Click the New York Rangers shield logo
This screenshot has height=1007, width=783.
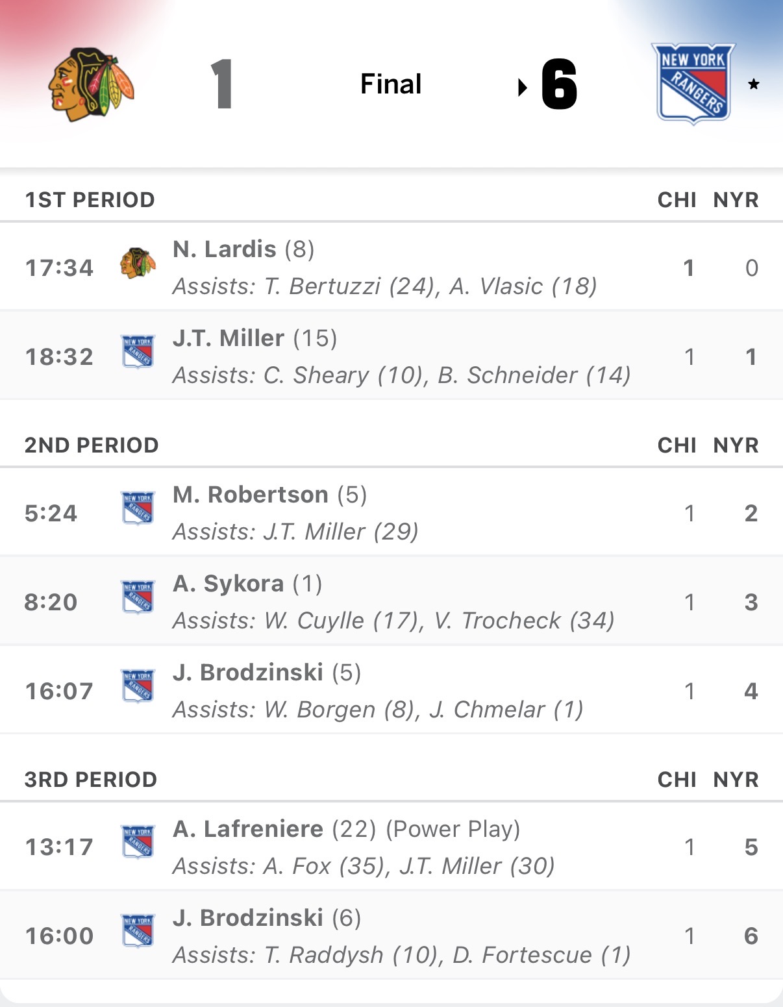pyautogui.click(x=693, y=84)
